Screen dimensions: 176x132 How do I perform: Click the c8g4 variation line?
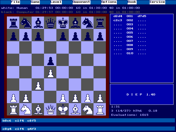[88, 129]
